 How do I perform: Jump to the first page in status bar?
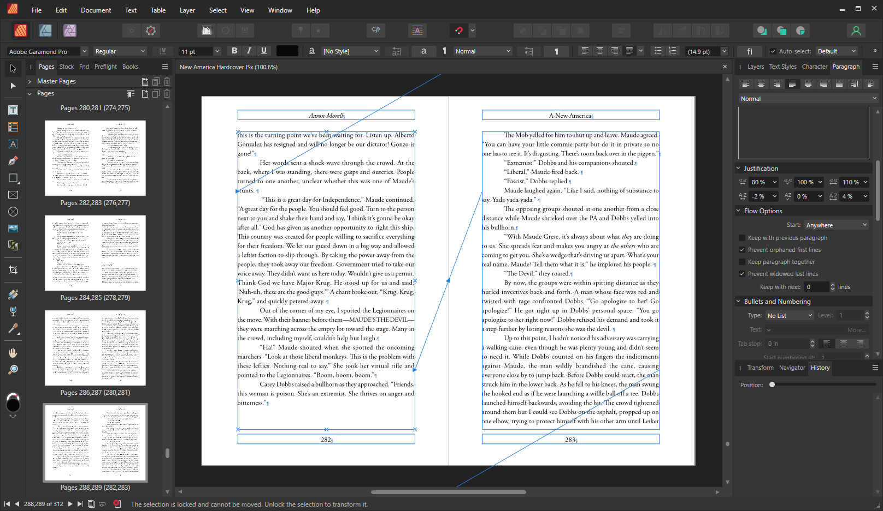[x=7, y=504]
